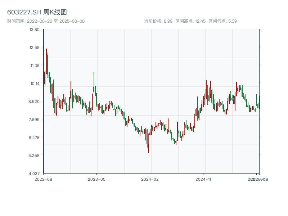This screenshot has width=288, height=216.
Task: Click the y-axis value 12.58
Action: click(35, 48)
